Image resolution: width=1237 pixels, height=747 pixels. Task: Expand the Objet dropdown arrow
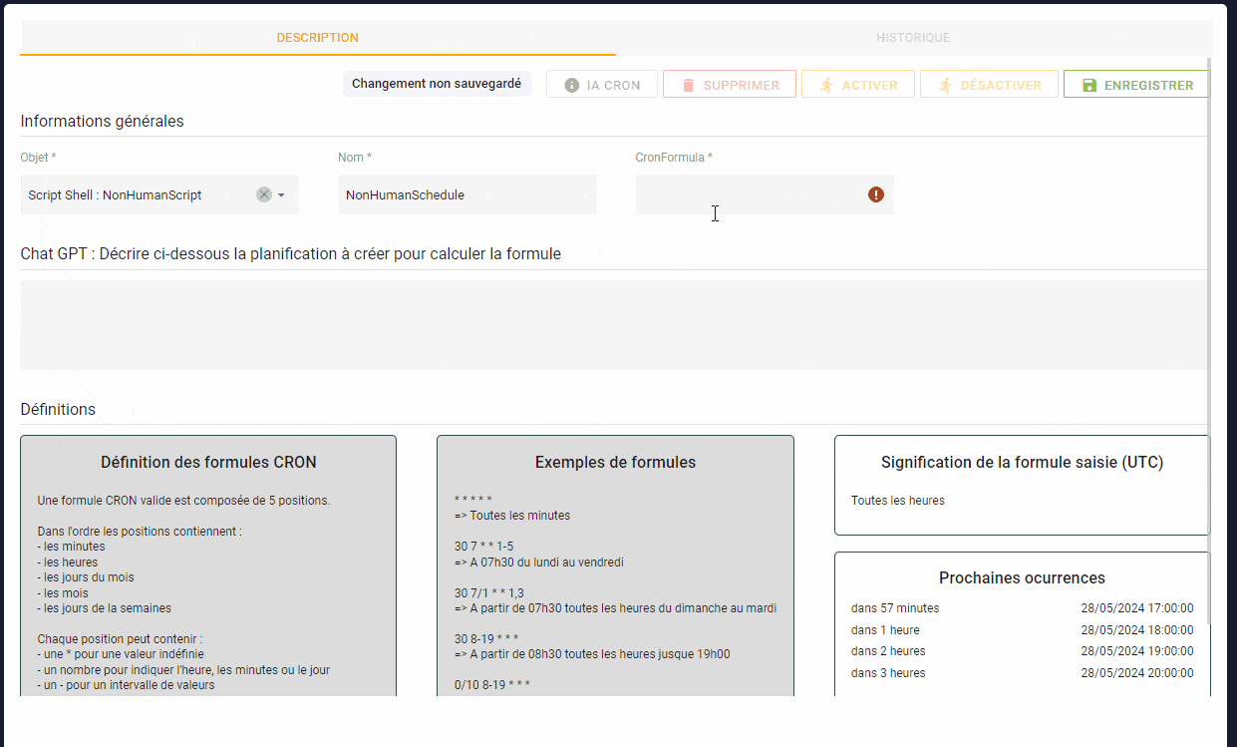pyautogui.click(x=281, y=195)
